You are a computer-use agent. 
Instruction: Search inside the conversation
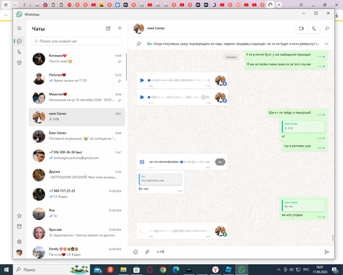327,28
